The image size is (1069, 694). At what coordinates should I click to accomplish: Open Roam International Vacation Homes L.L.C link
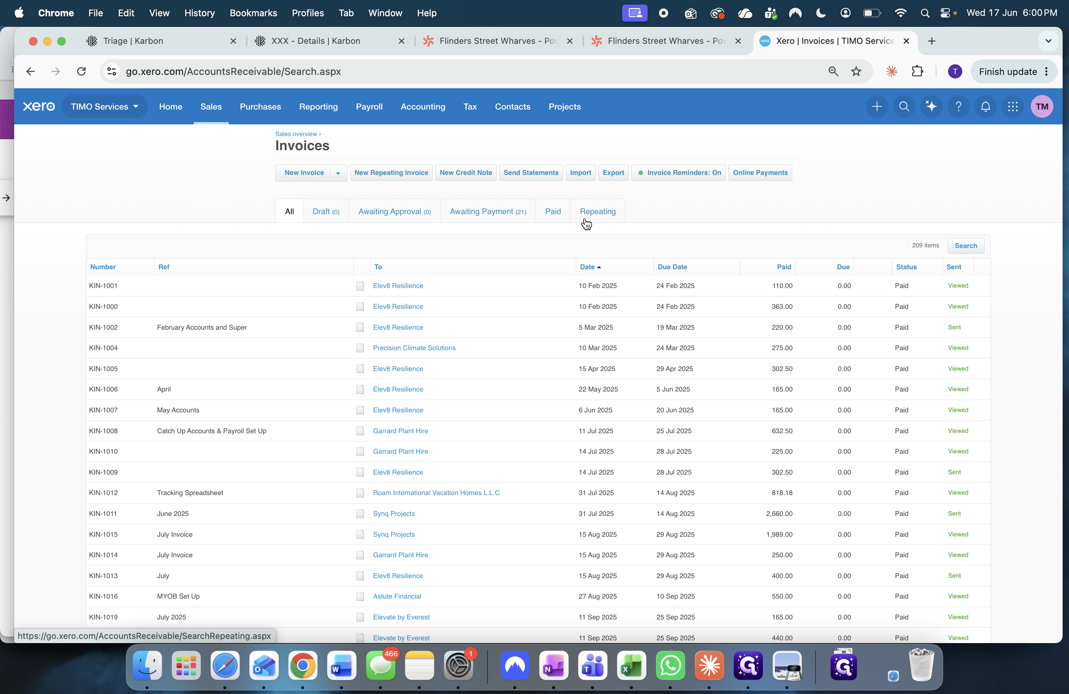(x=436, y=493)
